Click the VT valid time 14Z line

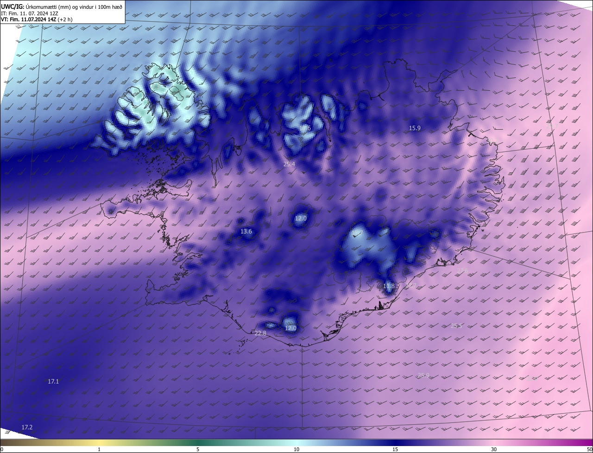tap(37, 19)
